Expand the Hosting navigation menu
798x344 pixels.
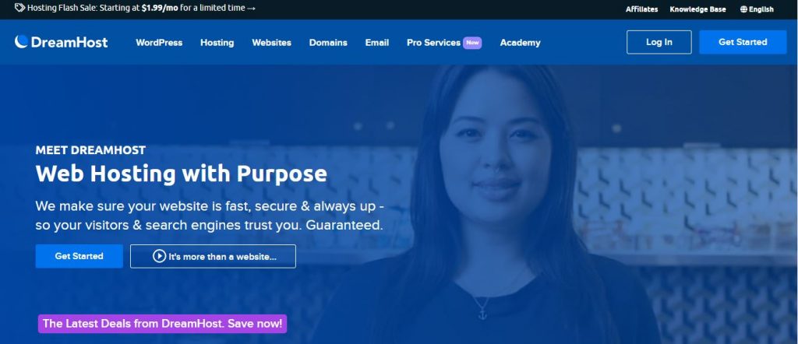coord(217,43)
